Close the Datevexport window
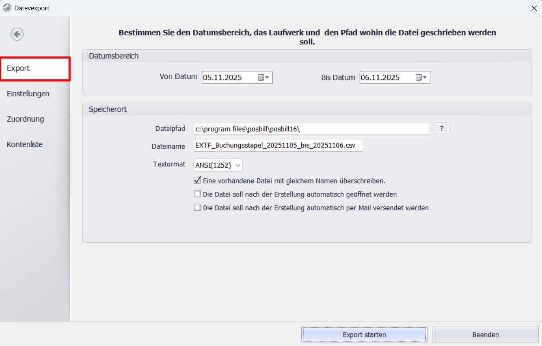This screenshot has height=346, width=542. 533,8
